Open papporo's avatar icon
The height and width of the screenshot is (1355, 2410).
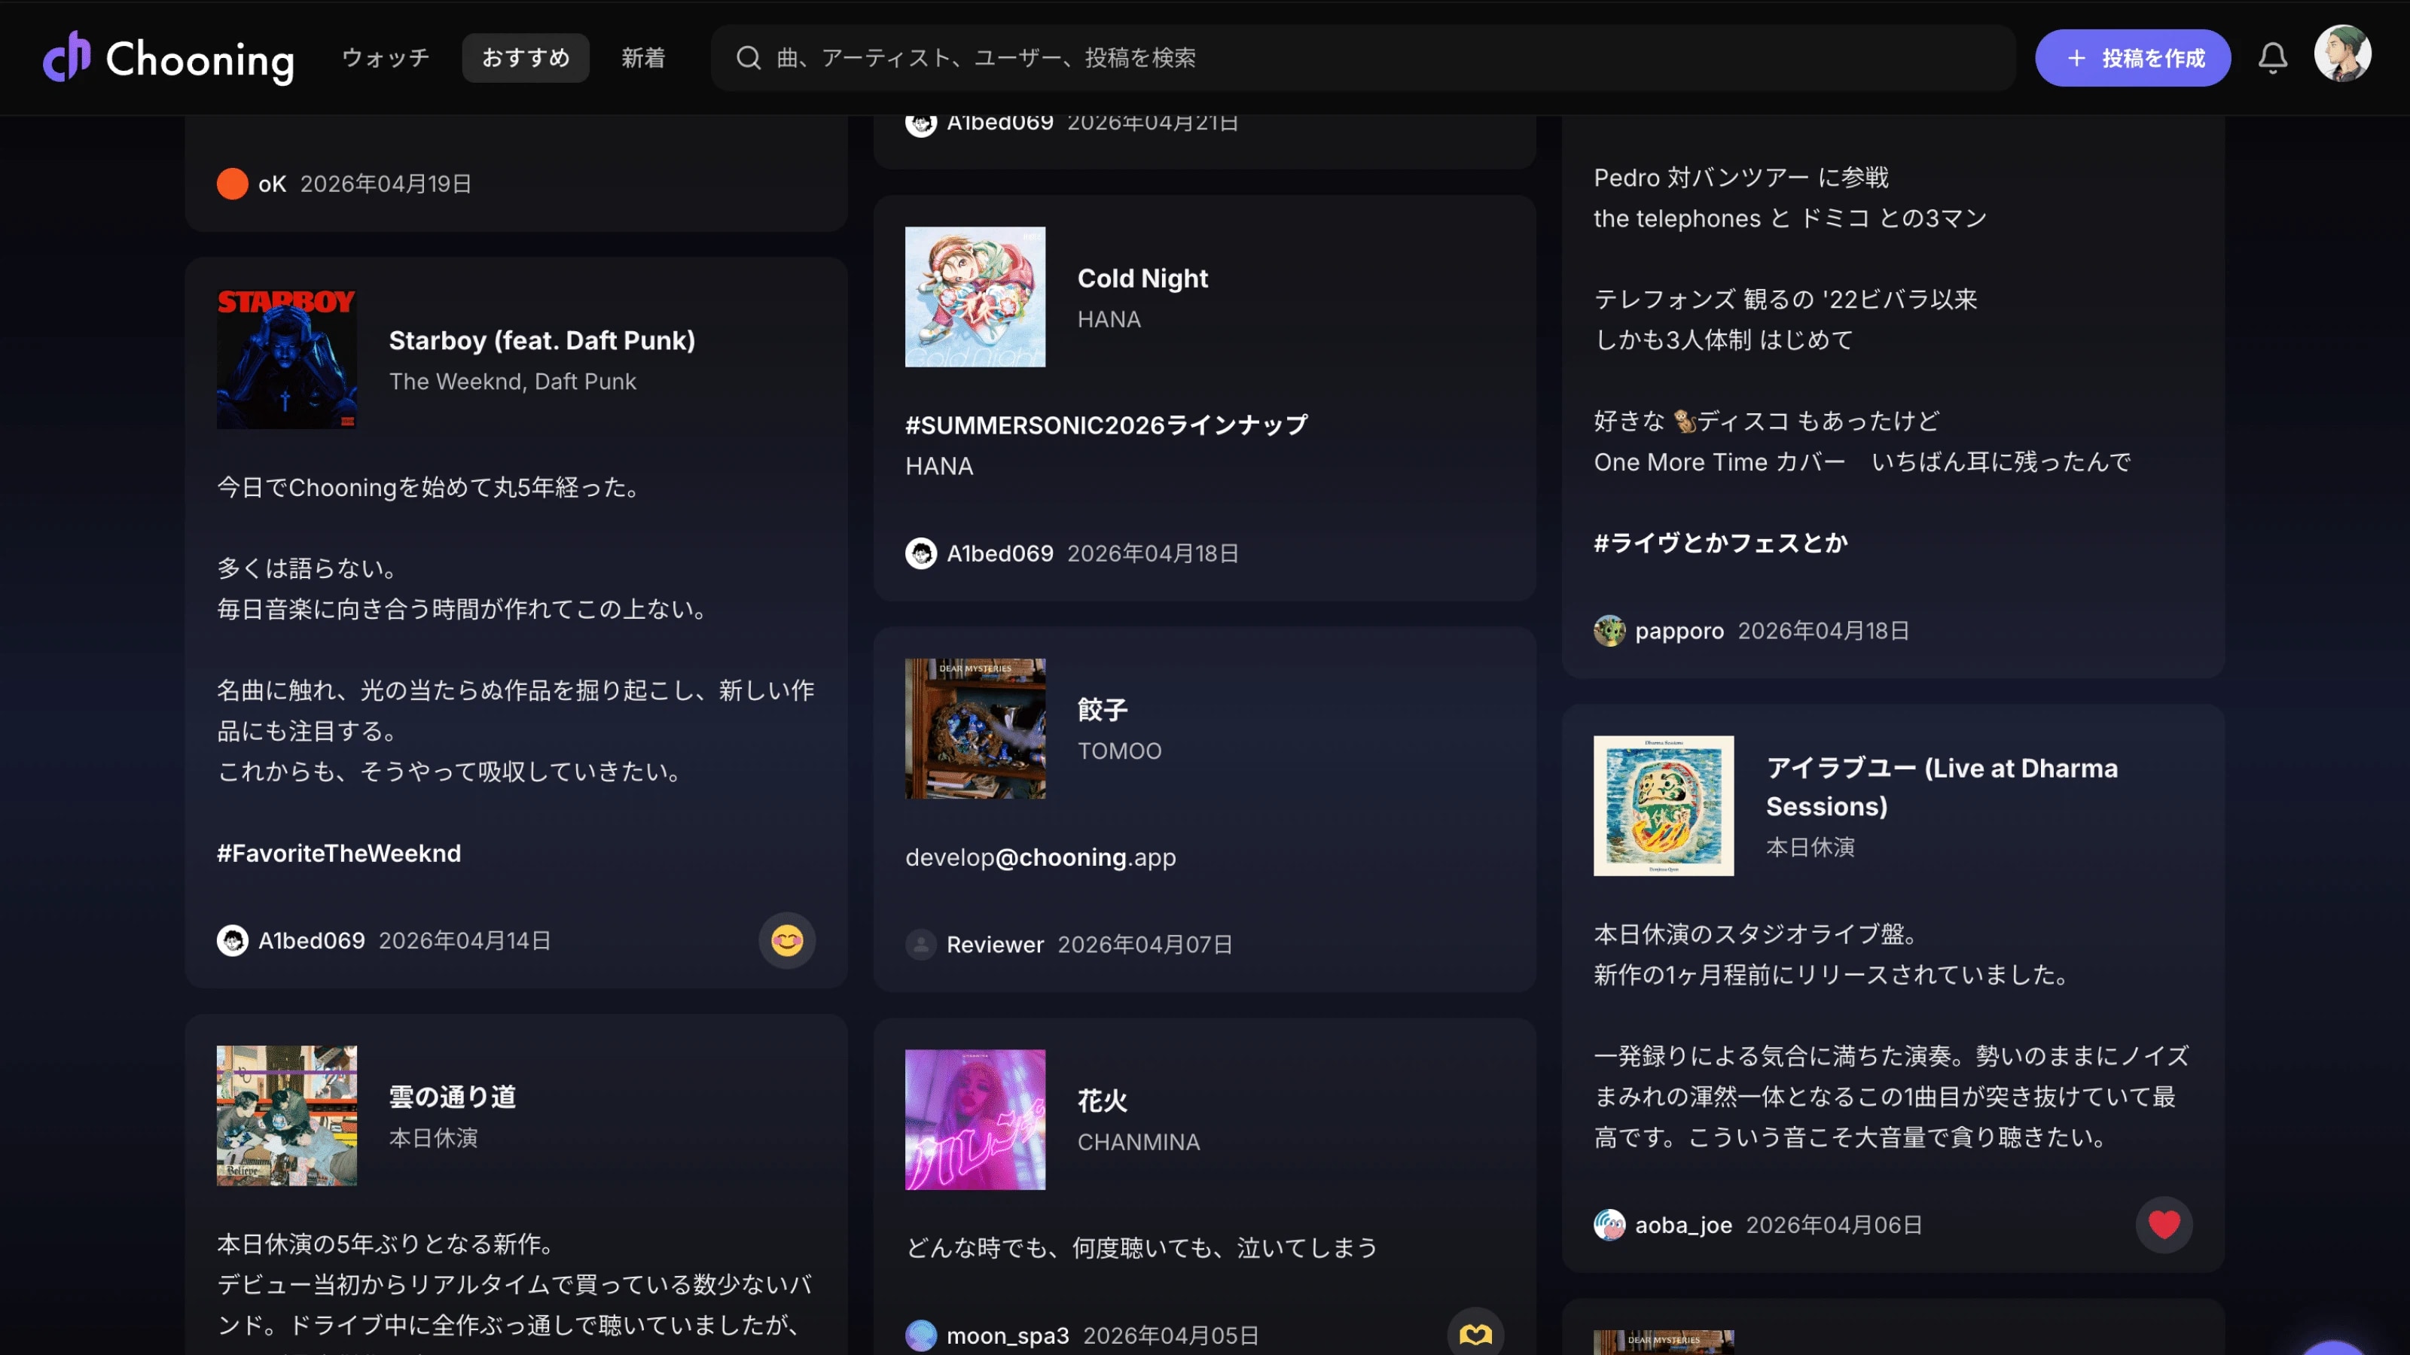(1609, 630)
